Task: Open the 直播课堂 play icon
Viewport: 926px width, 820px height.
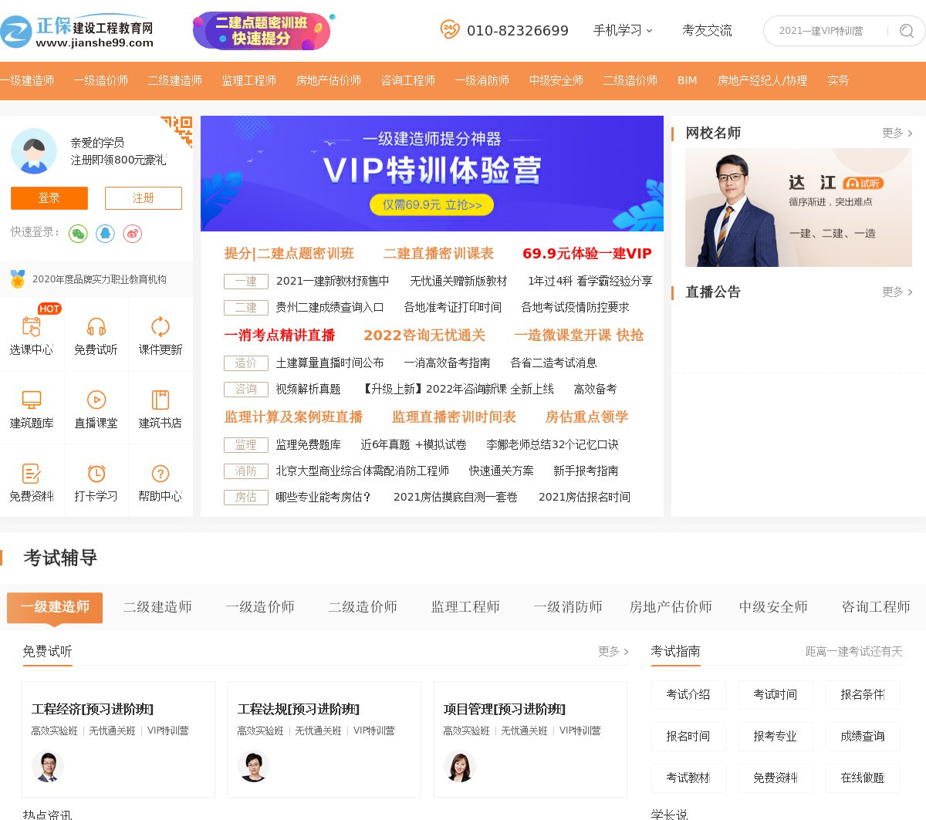Action: coord(96,400)
